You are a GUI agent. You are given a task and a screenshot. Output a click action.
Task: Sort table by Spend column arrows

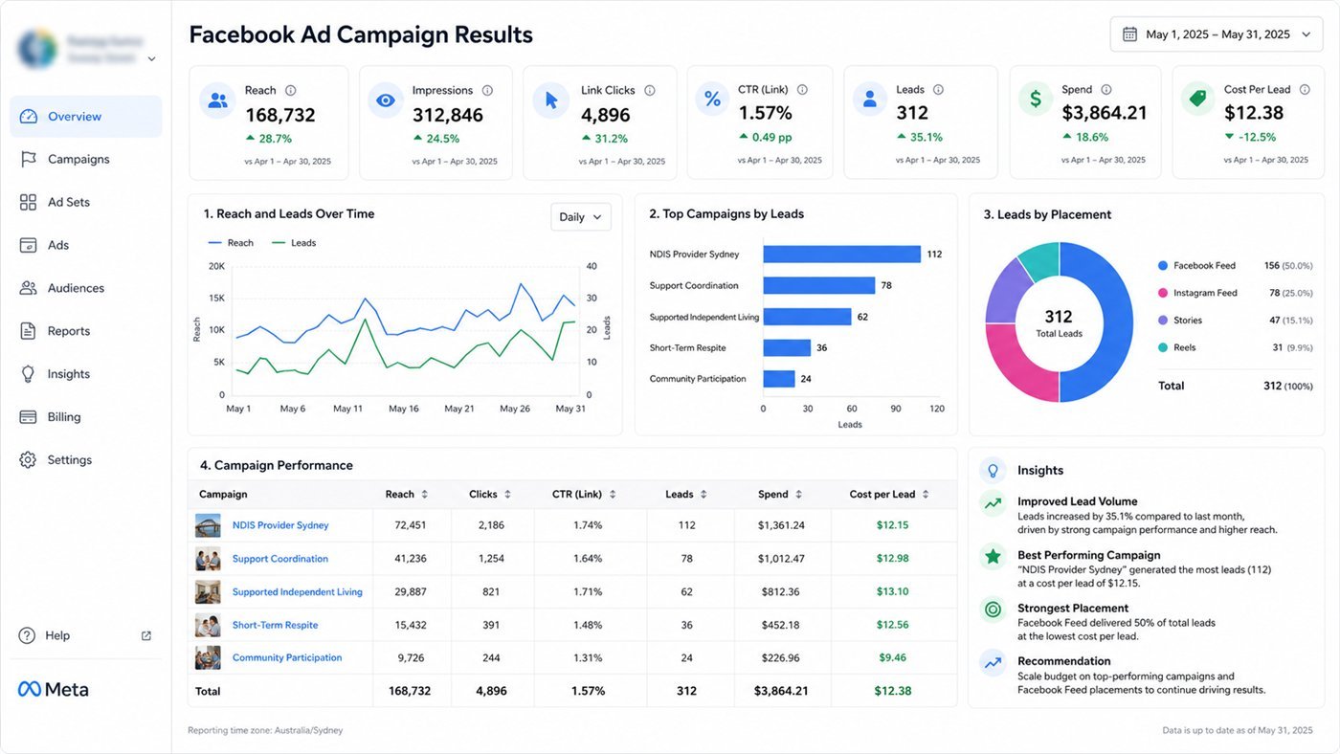click(798, 495)
